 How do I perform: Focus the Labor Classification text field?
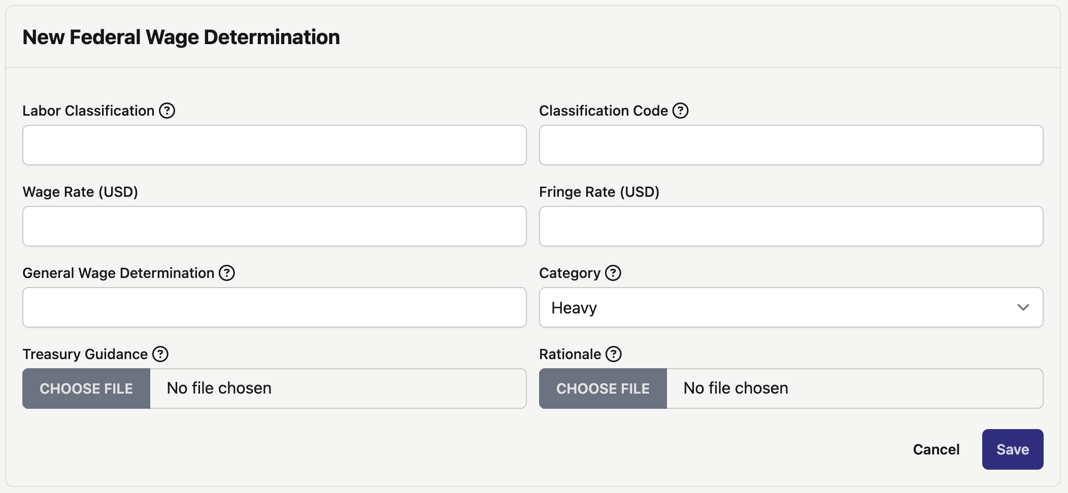point(274,145)
